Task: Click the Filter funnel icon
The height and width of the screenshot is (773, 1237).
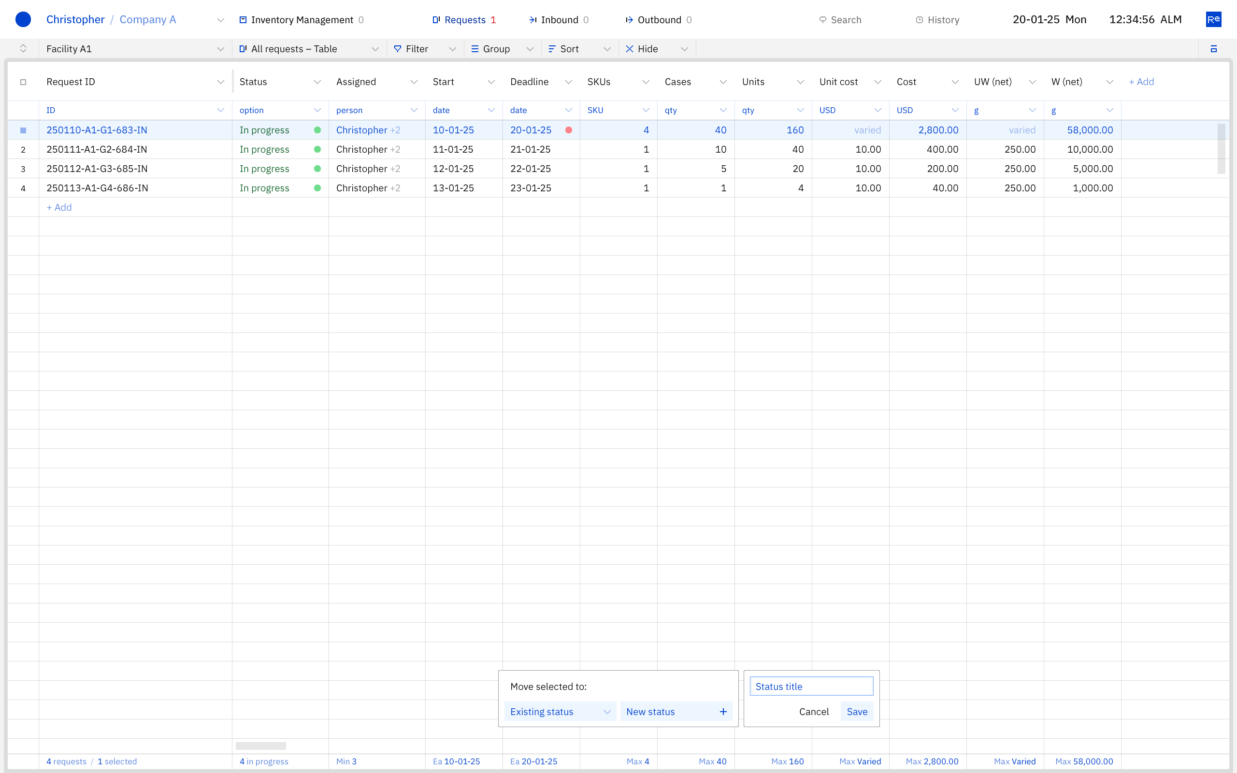Action: 397,49
